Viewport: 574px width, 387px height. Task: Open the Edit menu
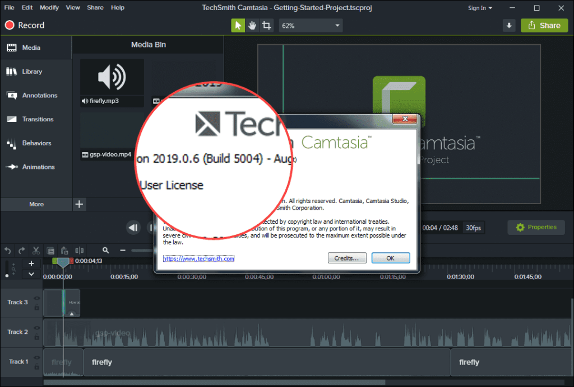pos(27,7)
